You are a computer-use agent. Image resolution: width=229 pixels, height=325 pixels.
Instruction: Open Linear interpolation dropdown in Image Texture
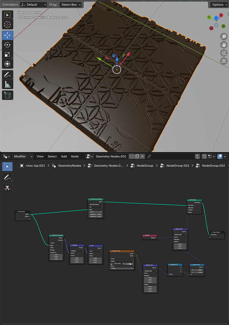(x=122, y=259)
